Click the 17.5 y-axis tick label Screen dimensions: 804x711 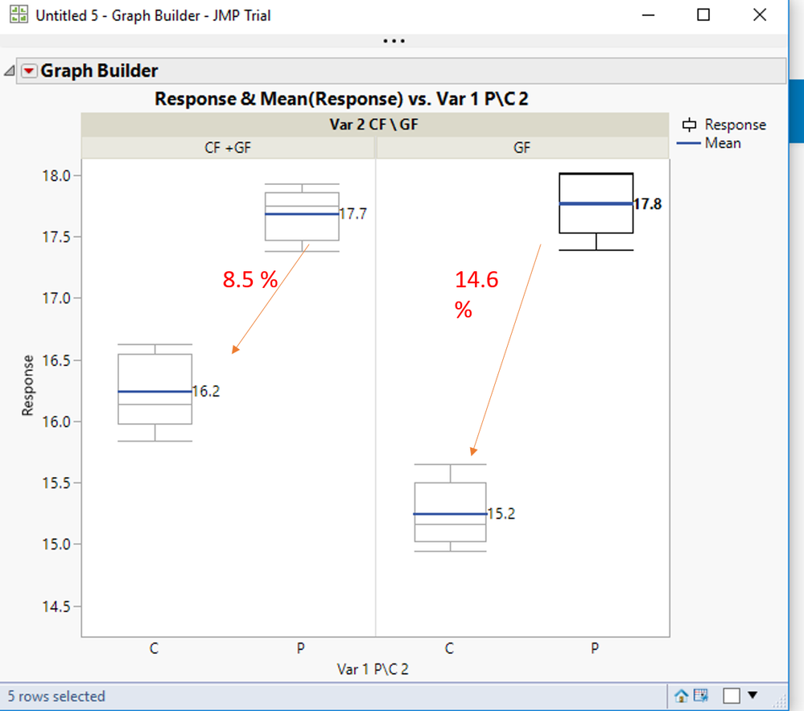tap(56, 236)
